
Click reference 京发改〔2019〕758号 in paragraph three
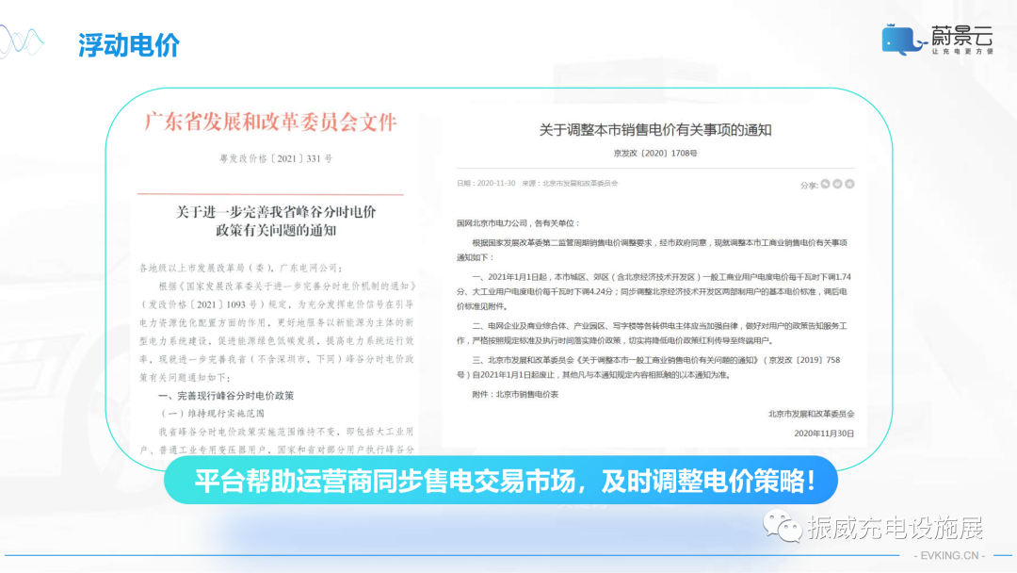[803, 362]
